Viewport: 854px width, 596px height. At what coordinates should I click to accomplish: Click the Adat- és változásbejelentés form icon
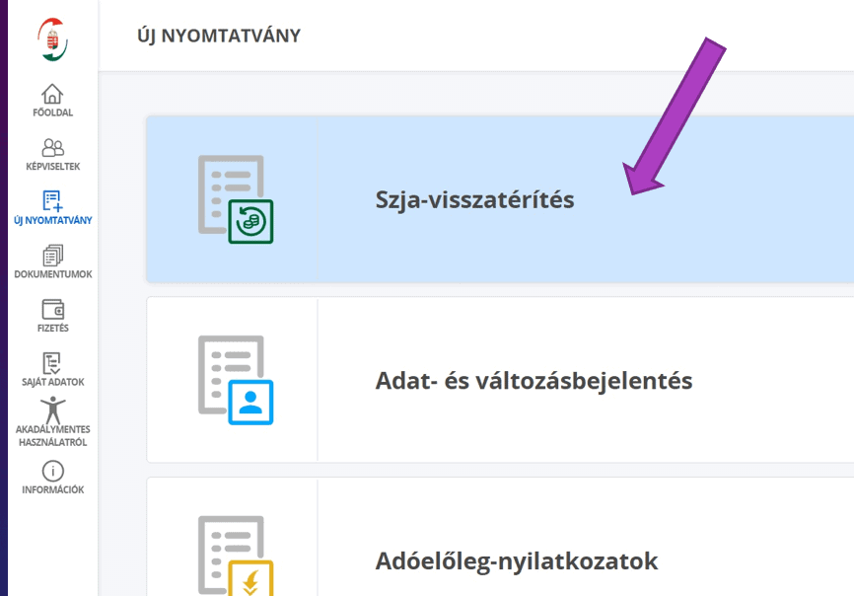(x=235, y=380)
